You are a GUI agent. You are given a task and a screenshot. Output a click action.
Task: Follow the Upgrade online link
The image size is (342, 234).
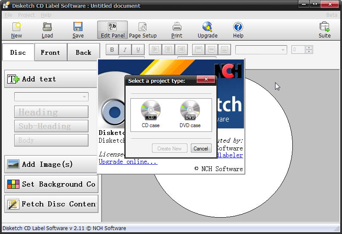point(128,162)
